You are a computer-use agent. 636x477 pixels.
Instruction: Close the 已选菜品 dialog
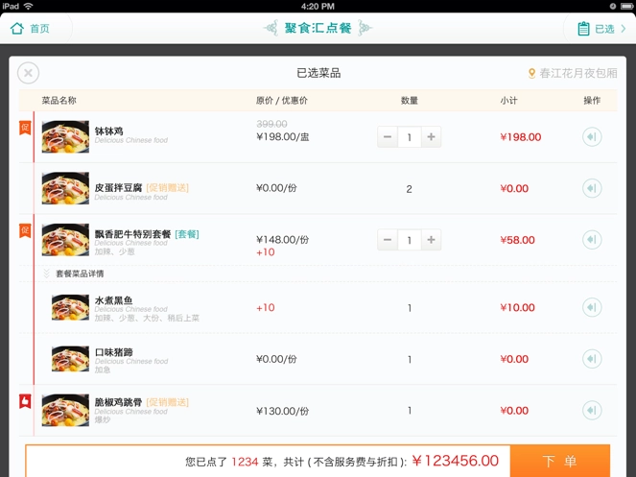pos(29,73)
